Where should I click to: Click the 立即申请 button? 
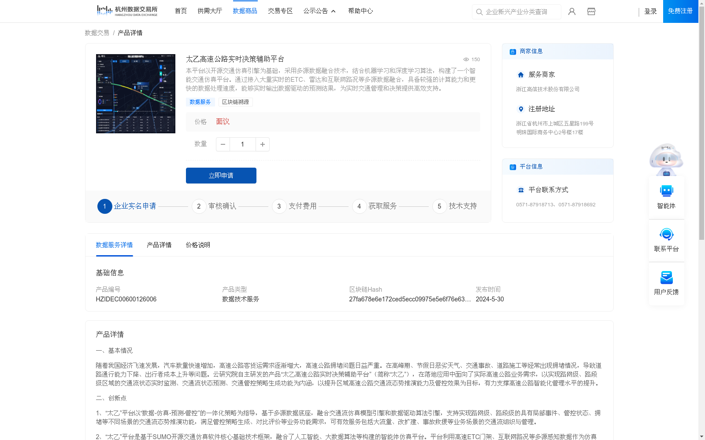[221, 176]
